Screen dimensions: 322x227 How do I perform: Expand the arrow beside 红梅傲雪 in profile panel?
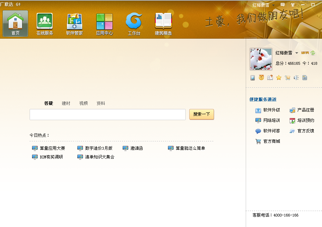pos(297,53)
